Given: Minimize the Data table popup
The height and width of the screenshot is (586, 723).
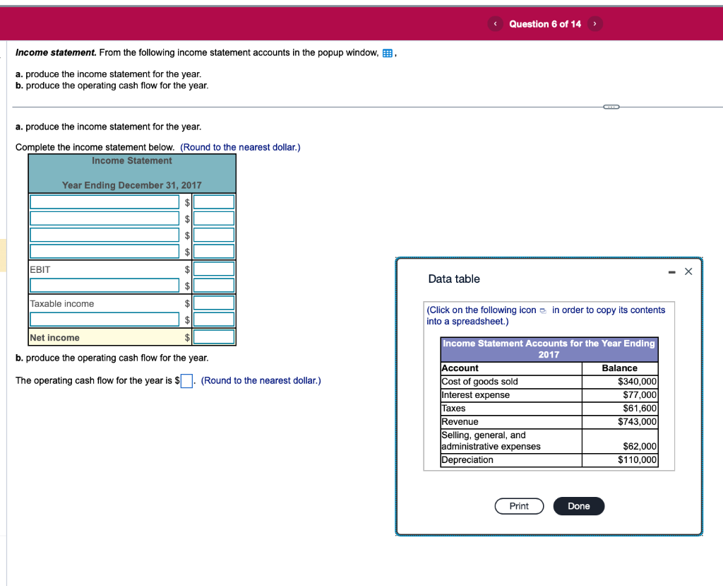Looking at the screenshot, I should click(672, 272).
